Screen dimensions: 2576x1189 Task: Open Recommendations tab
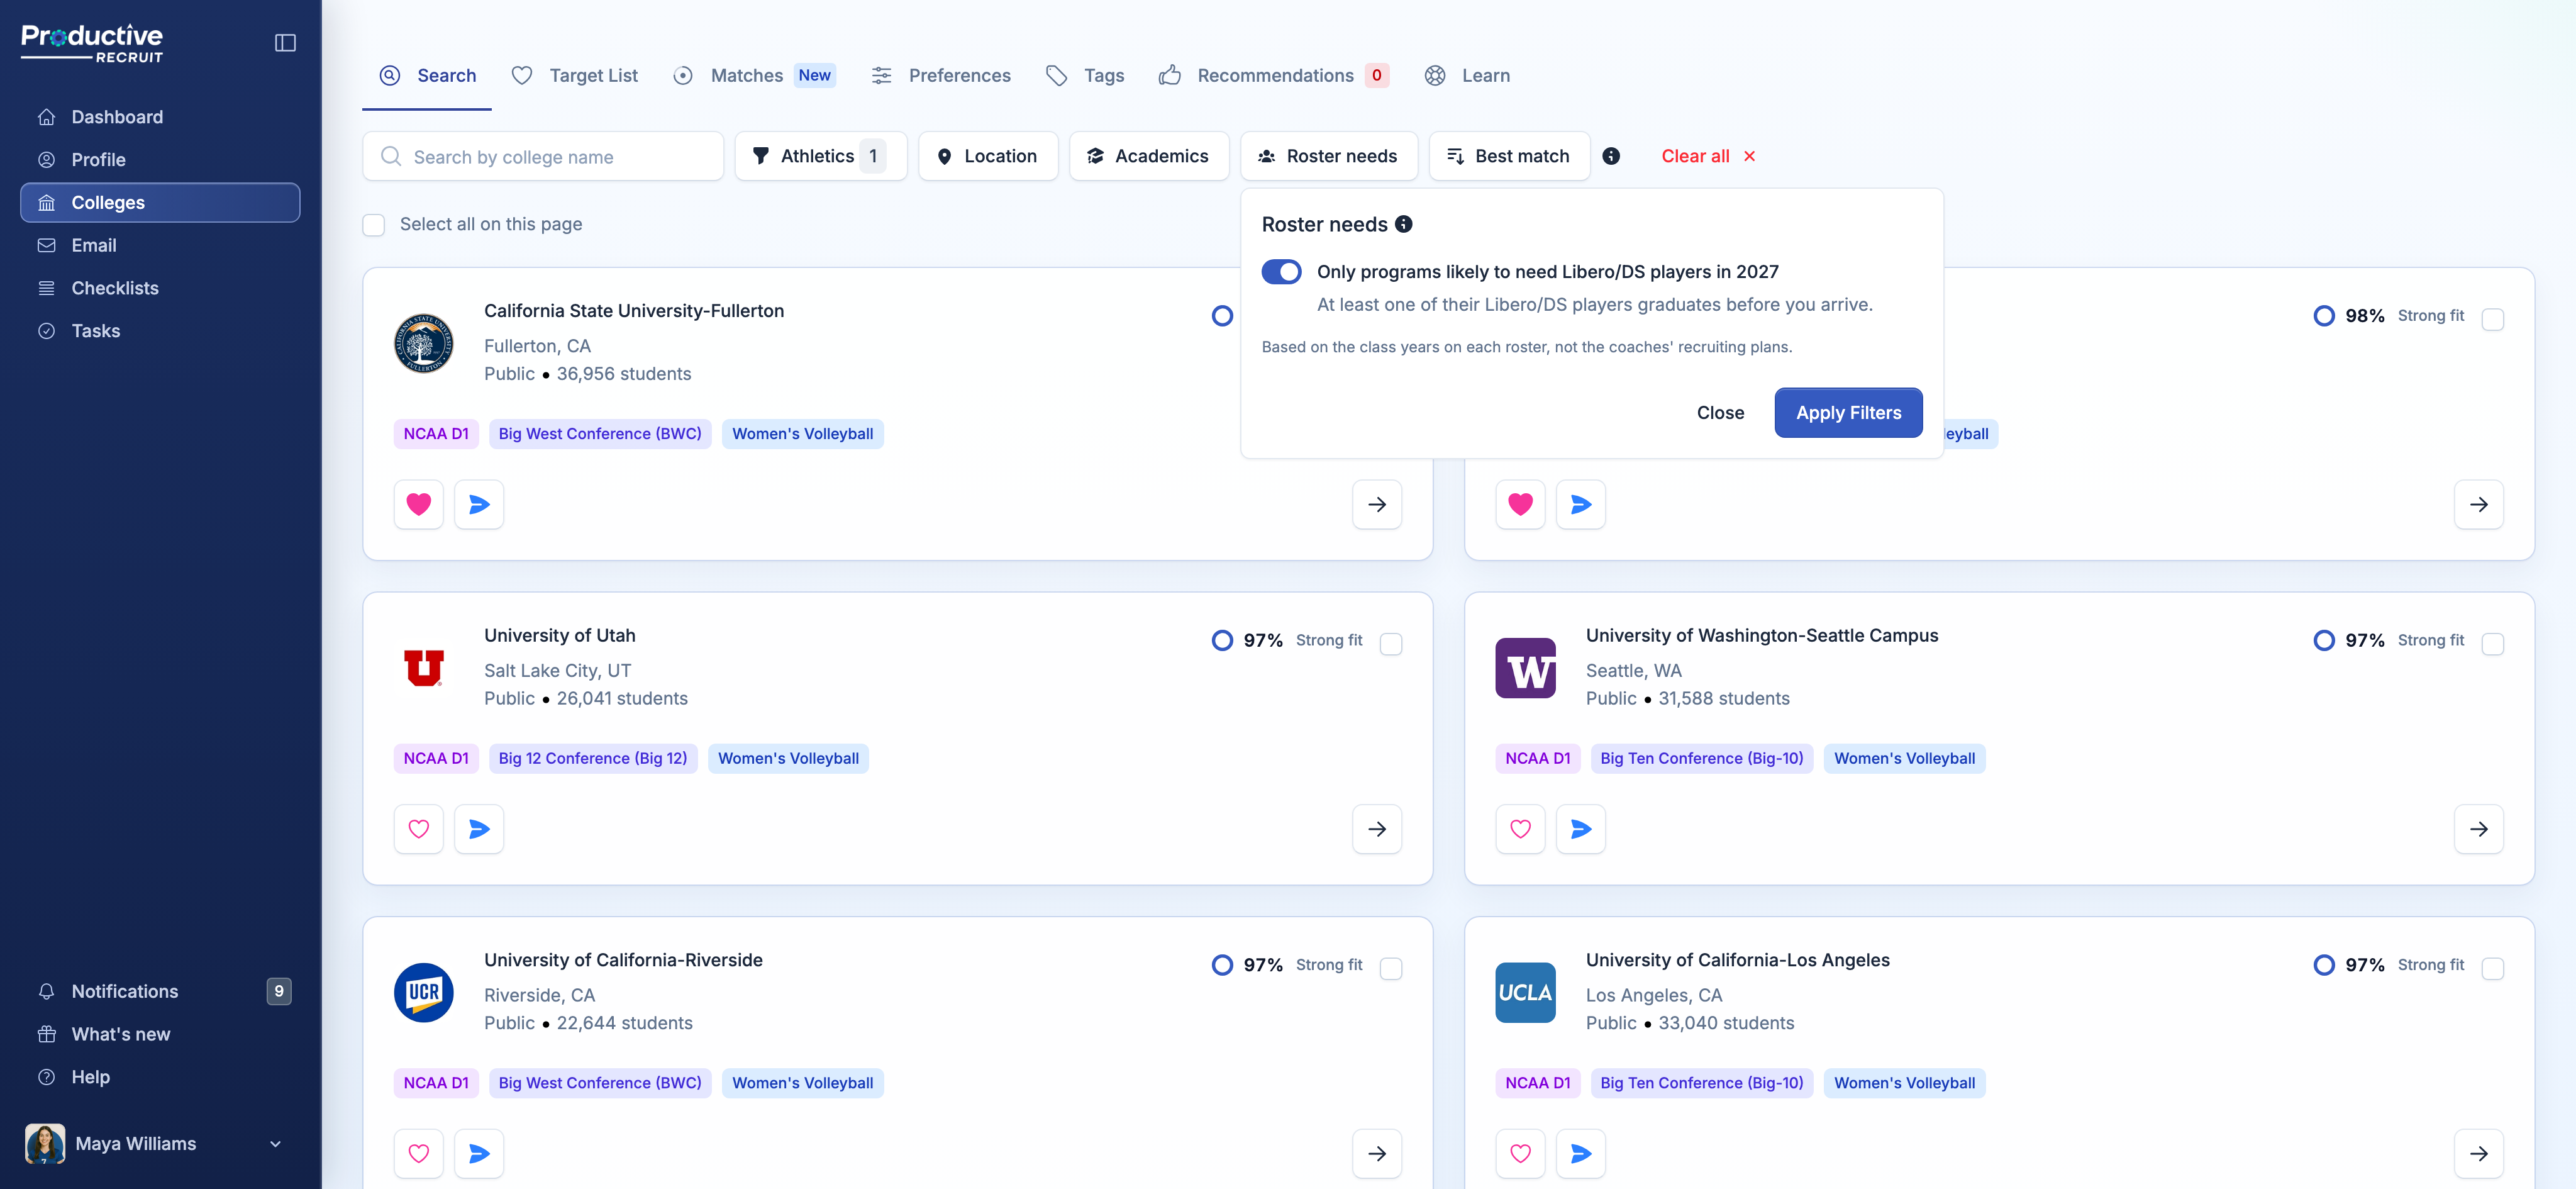[1273, 76]
